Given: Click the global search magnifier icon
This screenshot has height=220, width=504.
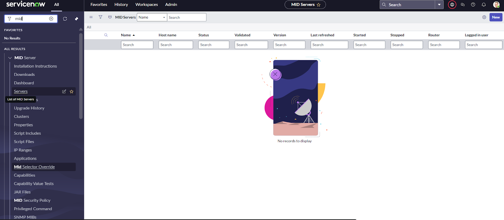Looking at the screenshot, I should click(x=384, y=5).
